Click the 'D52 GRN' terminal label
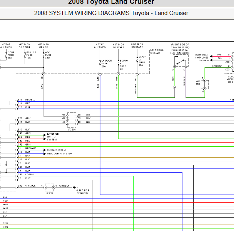Image resolution: width=234 pixels, height=231 pixels. (x=24, y=144)
